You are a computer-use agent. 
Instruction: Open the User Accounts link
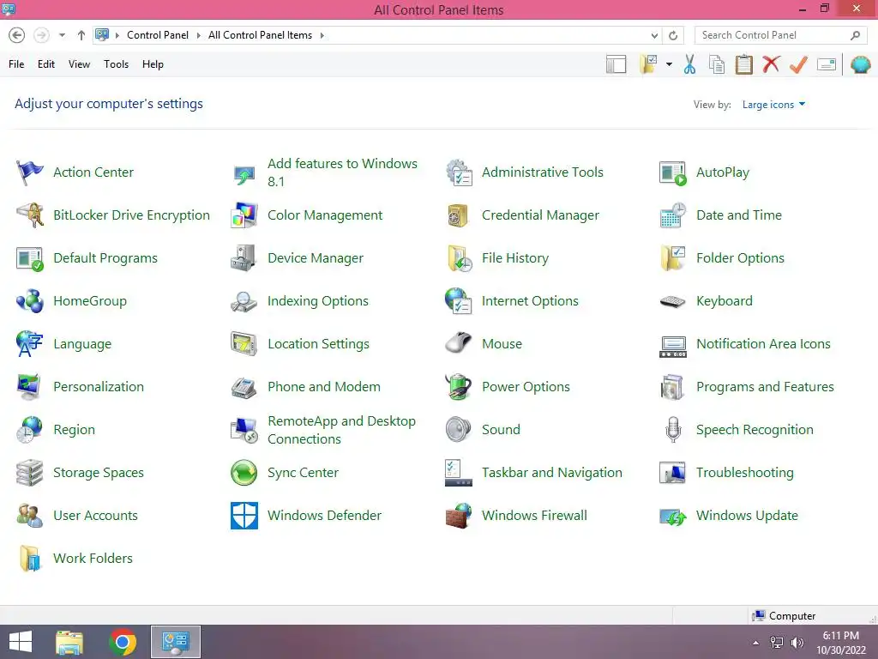coord(95,516)
